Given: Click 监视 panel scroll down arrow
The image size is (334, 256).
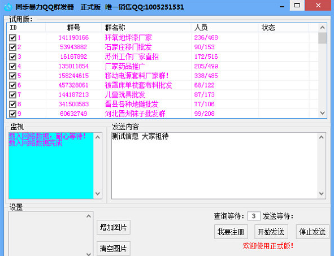Looking at the screenshot, I should pyautogui.click(x=98, y=194).
